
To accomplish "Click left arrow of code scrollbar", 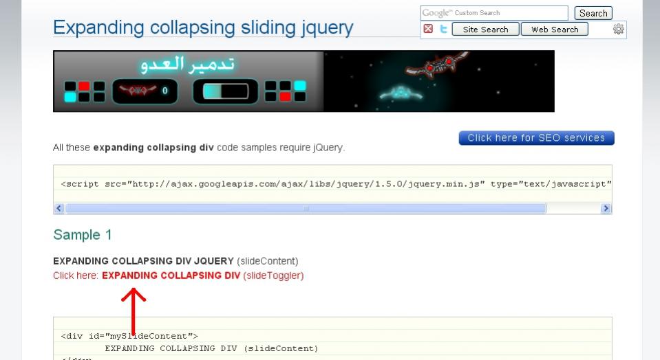I will coord(59,208).
